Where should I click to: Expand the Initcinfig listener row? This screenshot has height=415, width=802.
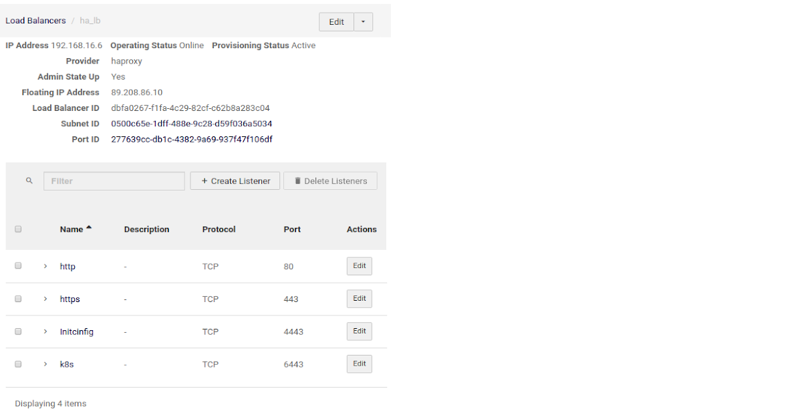[45, 331]
